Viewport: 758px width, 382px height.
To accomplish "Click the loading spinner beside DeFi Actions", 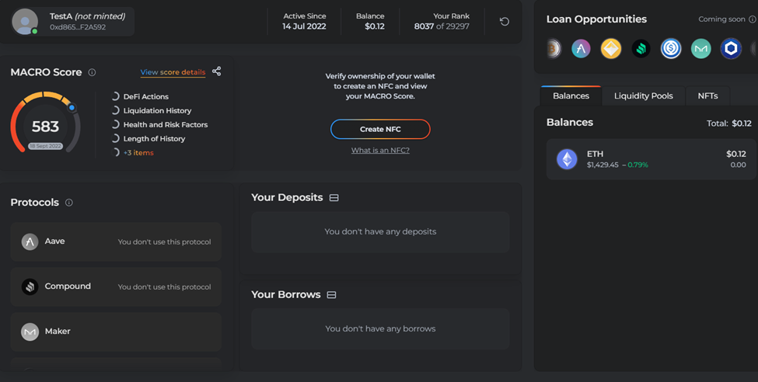I will (115, 96).
